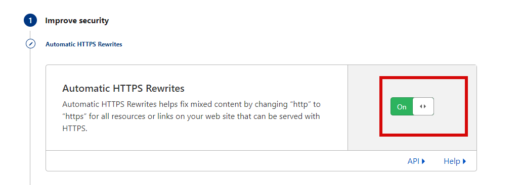Turn off the Automatic HTTPS Rewrites toggle
Image resolution: width=520 pixels, height=185 pixels.
(412, 106)
